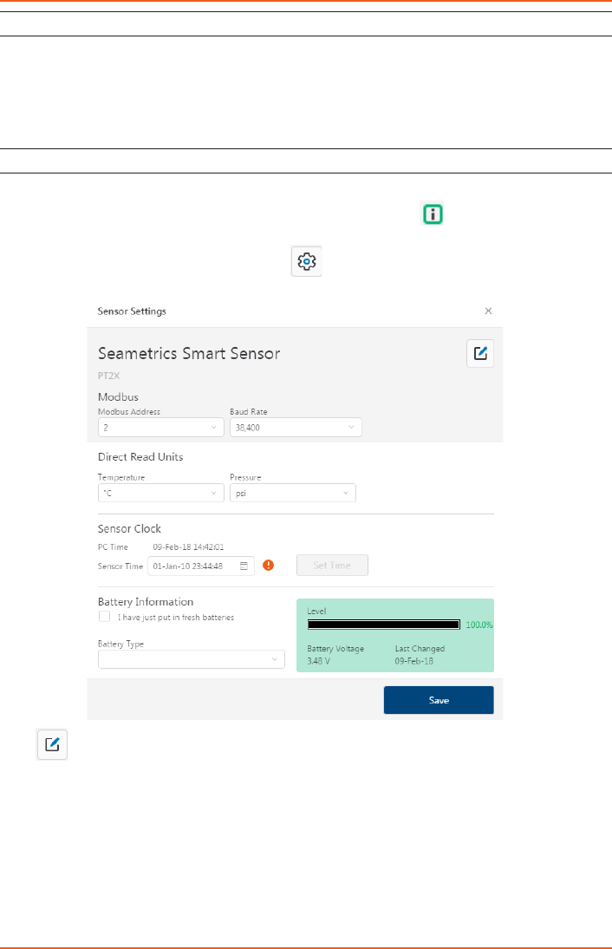Screen dimensions: 612x949
Task: Expand the Pressure units dropdown
Action: (293, 494)
